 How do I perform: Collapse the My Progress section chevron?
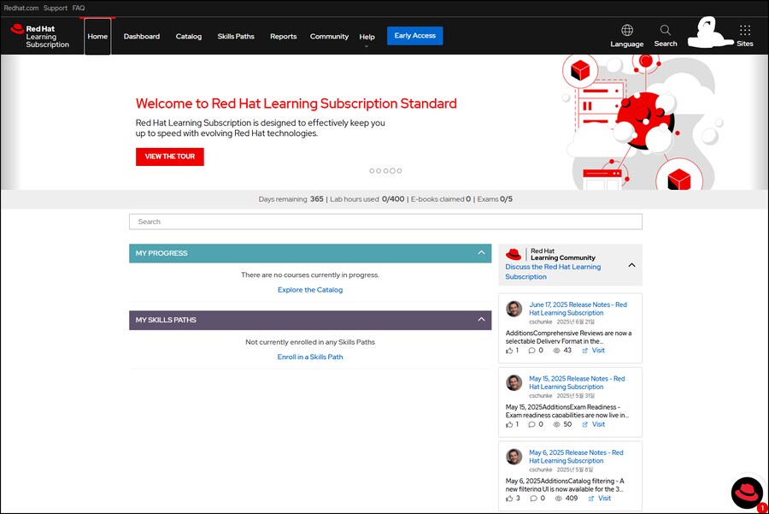pos(481,253)
